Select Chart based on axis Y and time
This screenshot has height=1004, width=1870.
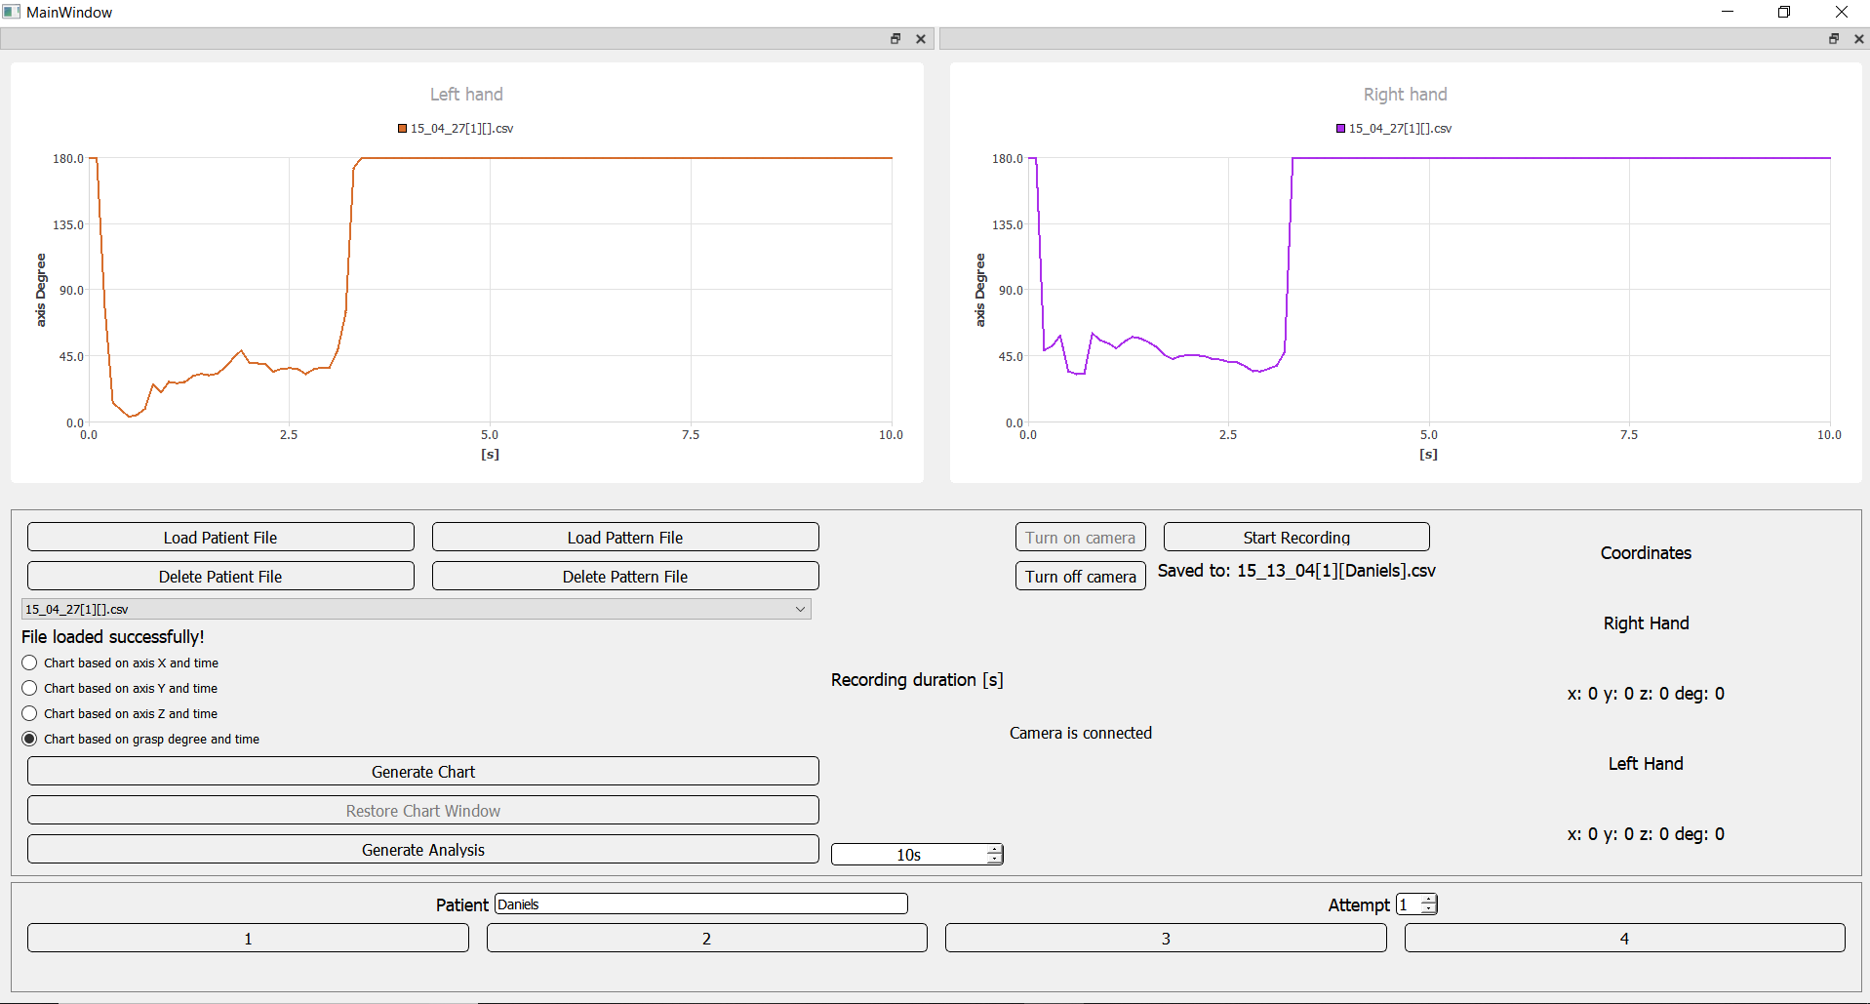(121, 689)
